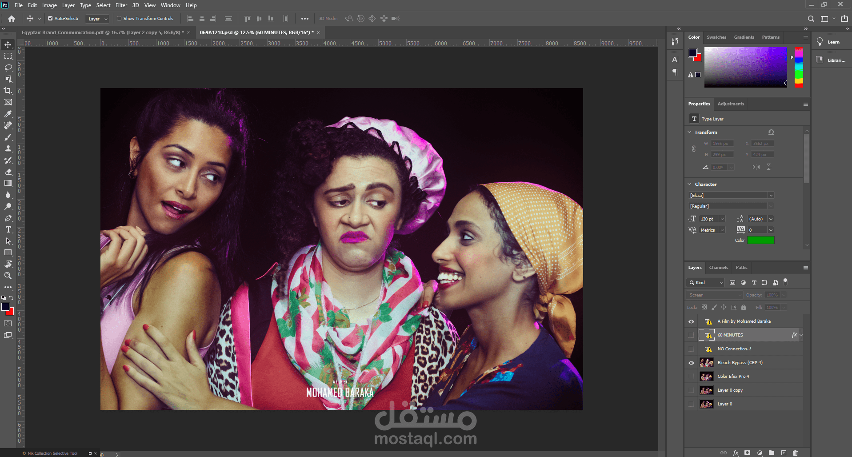
Task: Delete layer using trash icon
Action: [796, 453]
